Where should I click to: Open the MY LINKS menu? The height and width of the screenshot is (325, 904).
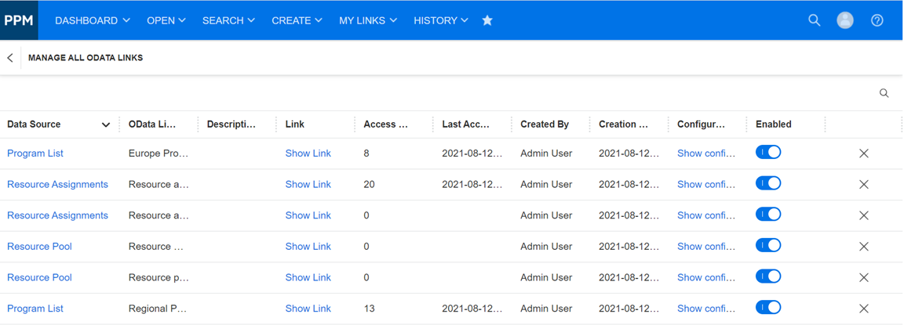pos(367,20)
